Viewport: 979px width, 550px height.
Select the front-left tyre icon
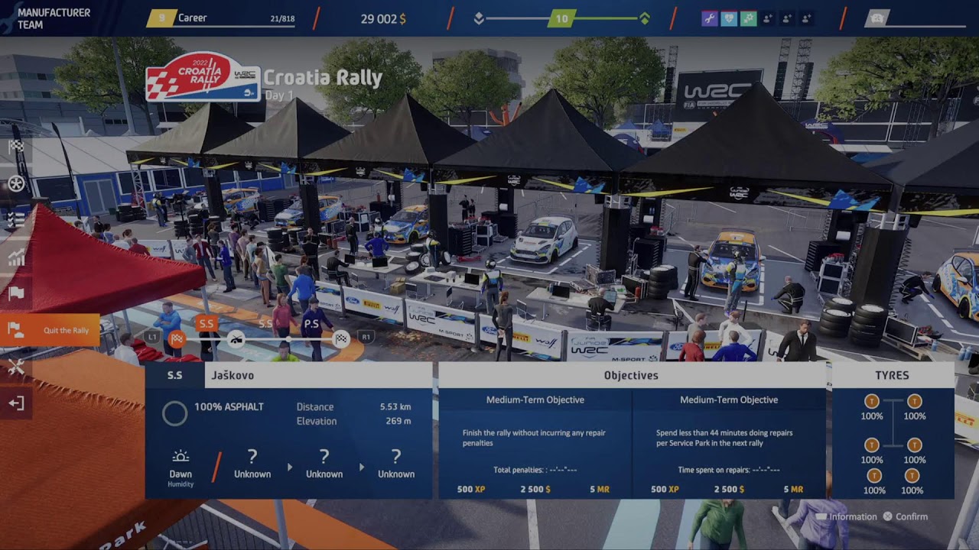[871, 401]
